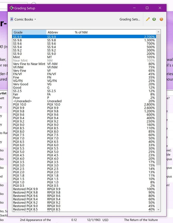173x223 pixels.
Task: Select the SS 9.4 grade row
Action: [x=84, y=47]
